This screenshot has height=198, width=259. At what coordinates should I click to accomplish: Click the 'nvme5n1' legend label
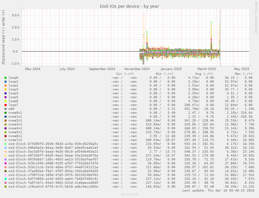pyautogui.click(x=15, y=132)
